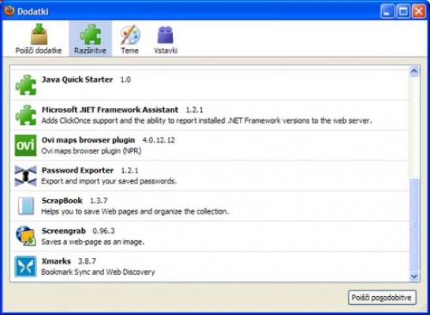This screenshot has height=315, width=430.
Task: Click the ScrapBook book icon
Action: tap(26, 206)
